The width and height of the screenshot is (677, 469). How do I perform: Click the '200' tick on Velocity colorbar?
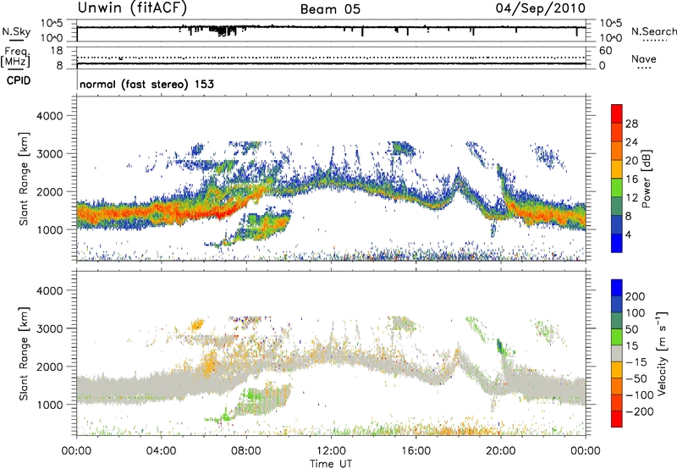(x=636, y=296)
